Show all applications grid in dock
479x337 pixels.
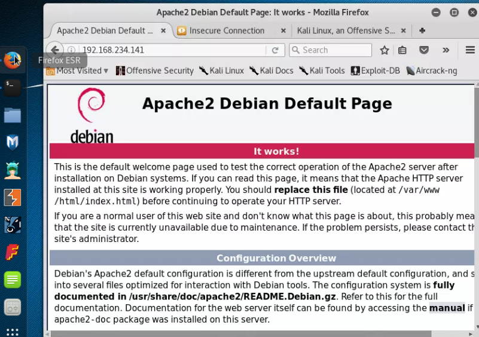[x=13, y=332]
